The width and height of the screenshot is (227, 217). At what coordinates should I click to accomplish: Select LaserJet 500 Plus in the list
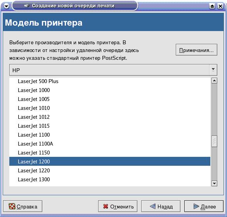point(110,82)
